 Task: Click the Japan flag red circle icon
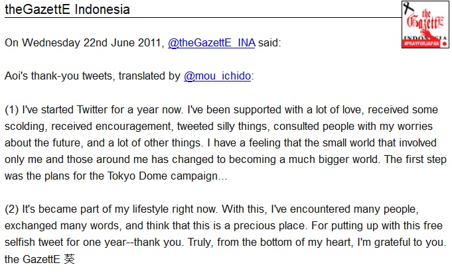444,42
